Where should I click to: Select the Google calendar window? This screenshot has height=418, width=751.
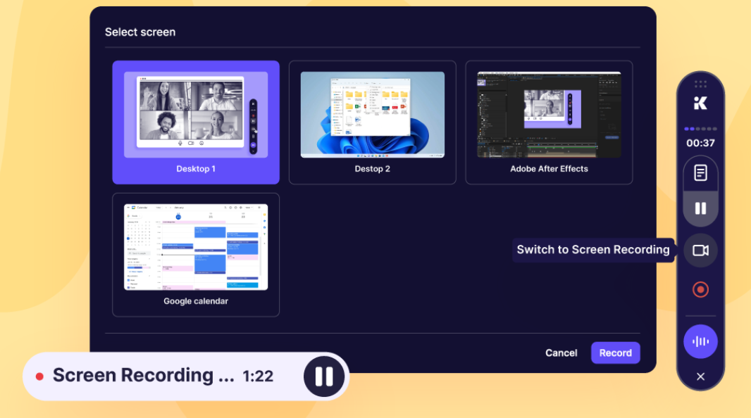[196, 255]
